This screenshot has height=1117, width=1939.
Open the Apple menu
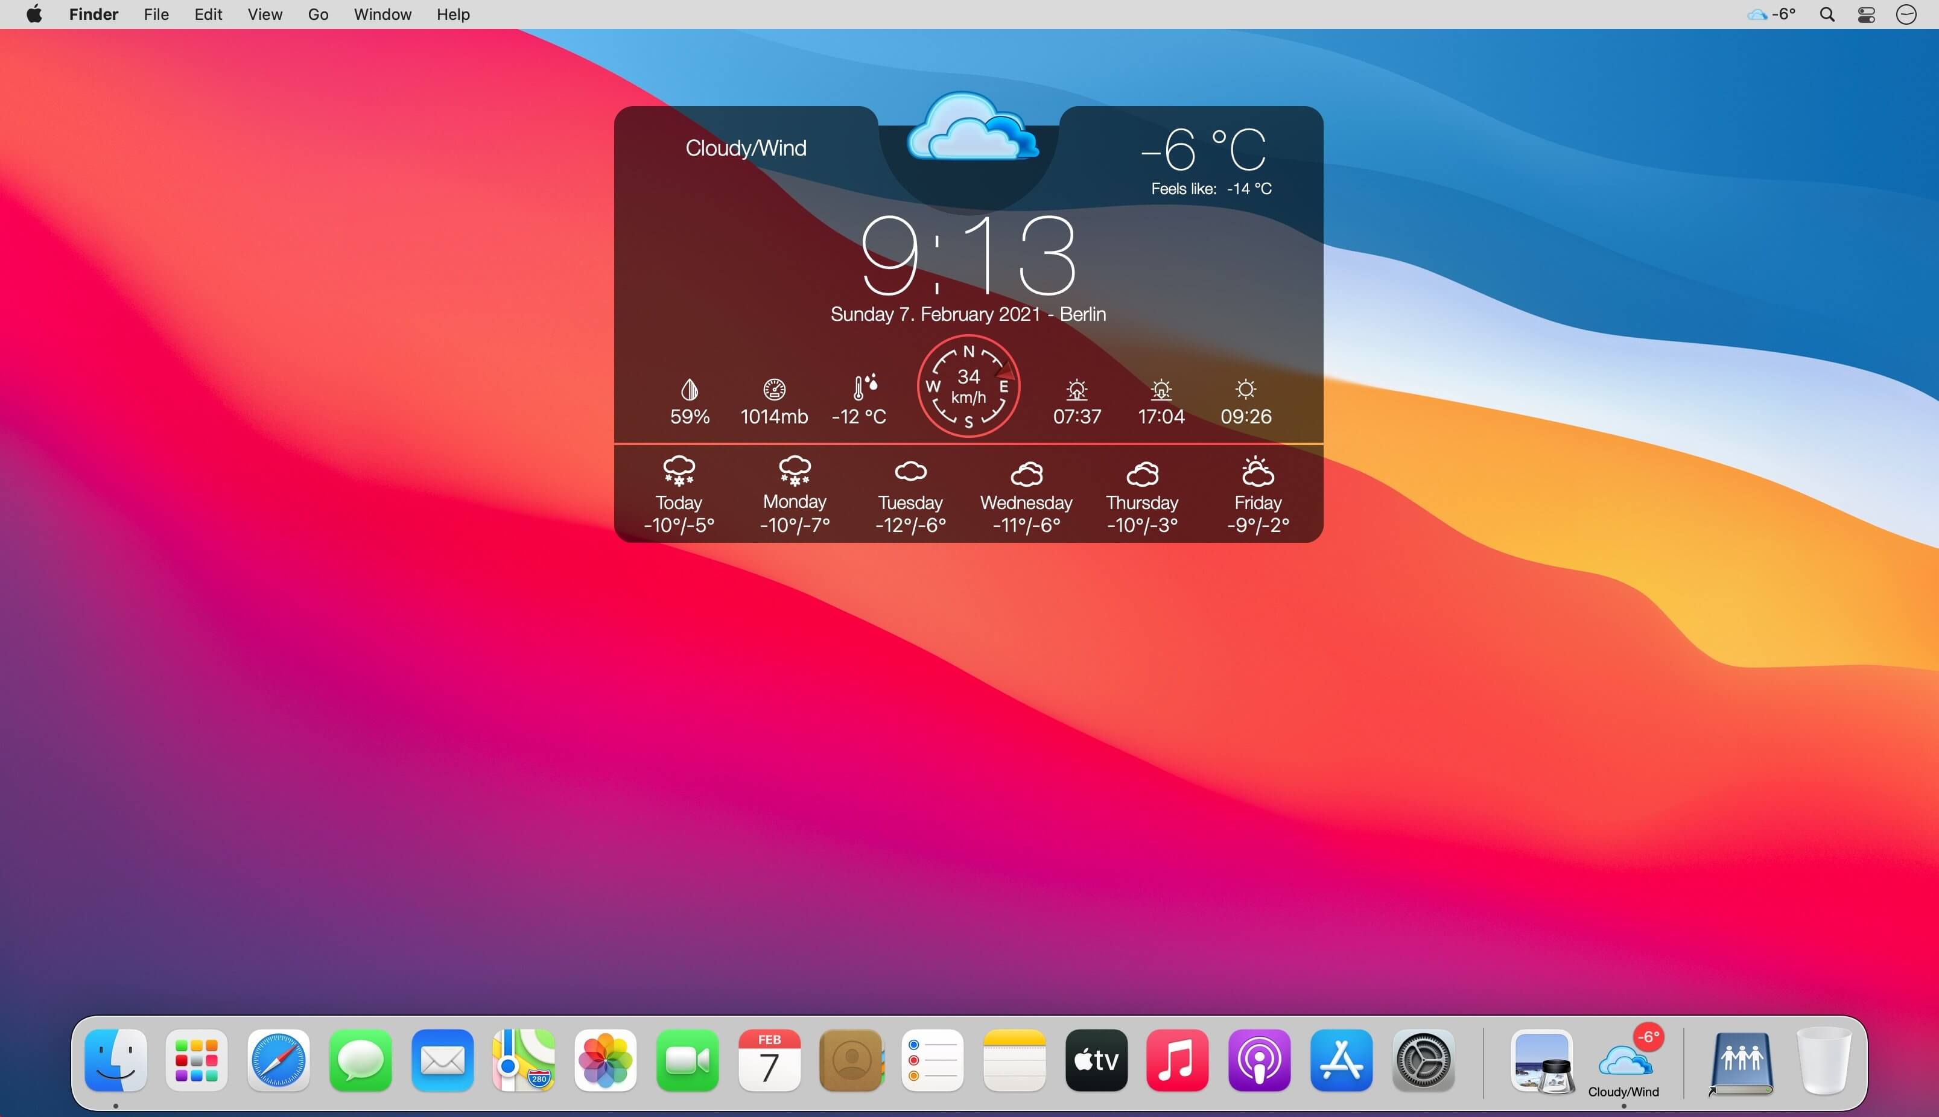click(x=34, y=14)
